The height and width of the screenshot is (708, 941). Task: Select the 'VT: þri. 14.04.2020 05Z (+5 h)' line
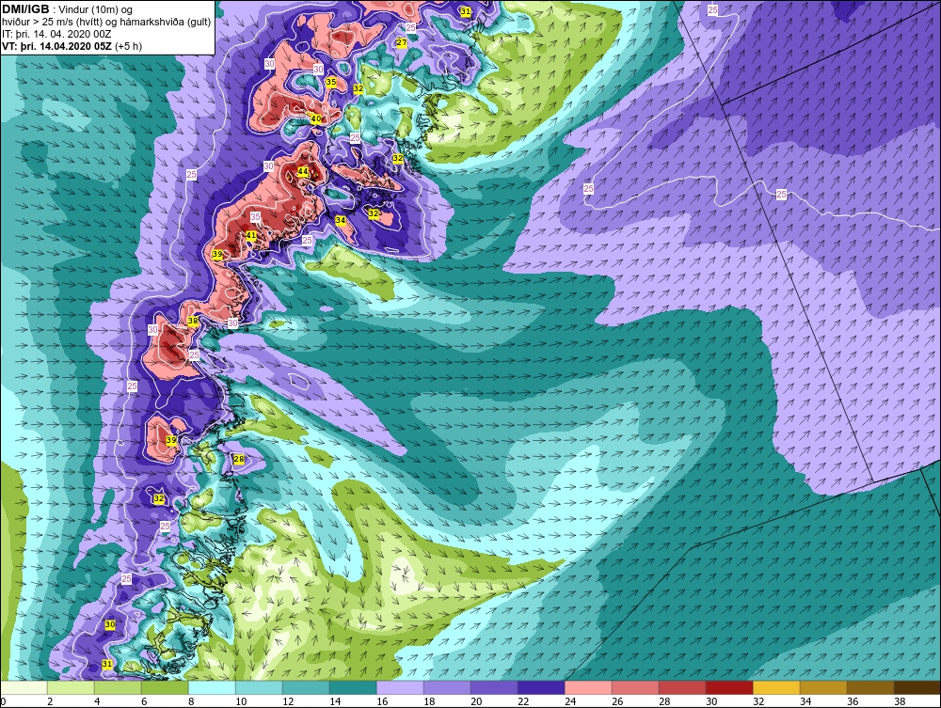coord(72,45)
